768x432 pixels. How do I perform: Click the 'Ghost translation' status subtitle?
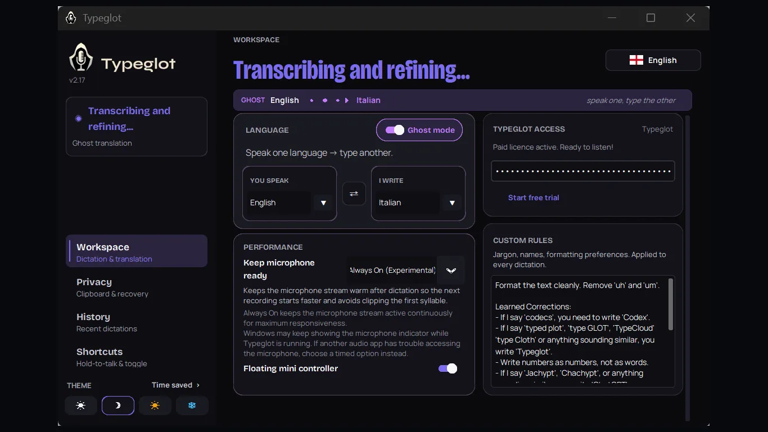[x=102, y=143]
